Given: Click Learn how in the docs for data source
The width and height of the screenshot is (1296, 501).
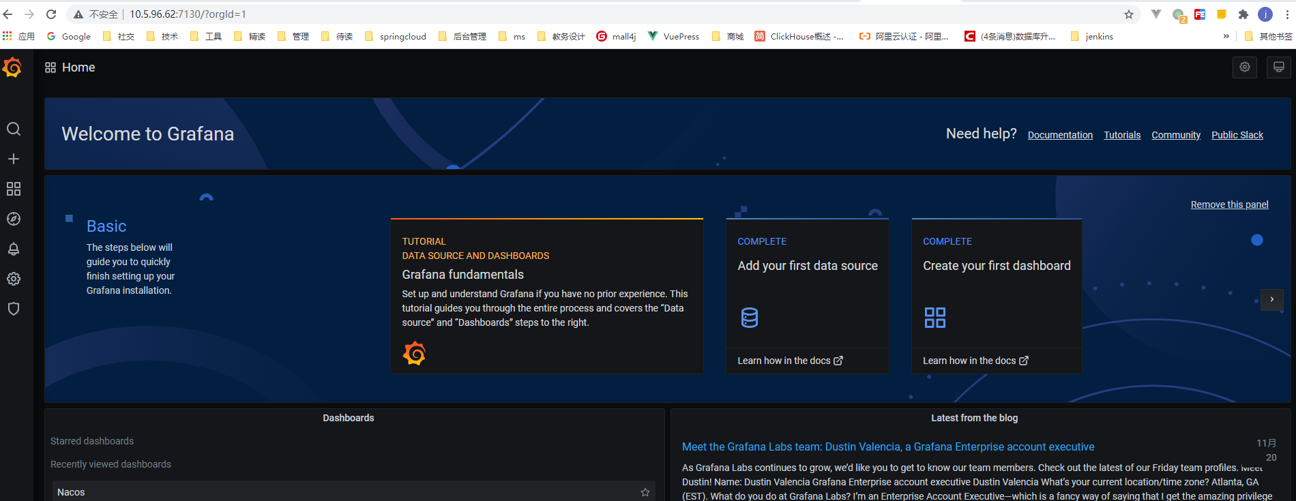Looking at the screenshot, I should [x=790, y=361].
